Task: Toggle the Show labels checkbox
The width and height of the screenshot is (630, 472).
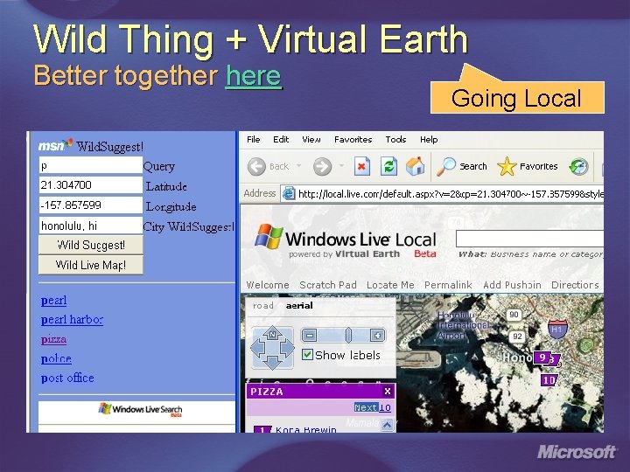Action: coord(307,354)
